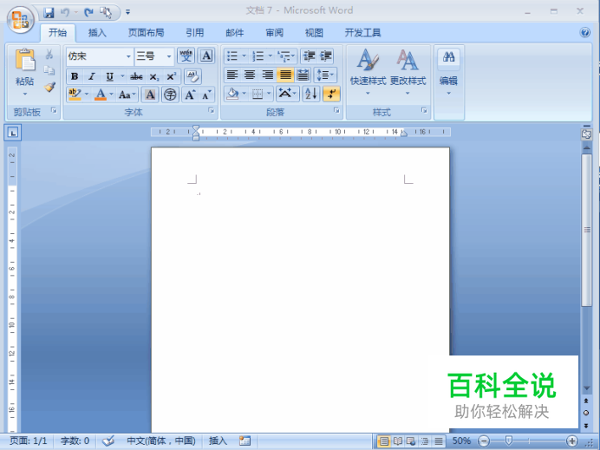Toggle underline formatting
Viewport: 600px width, 450px height.
click(110, 77)
